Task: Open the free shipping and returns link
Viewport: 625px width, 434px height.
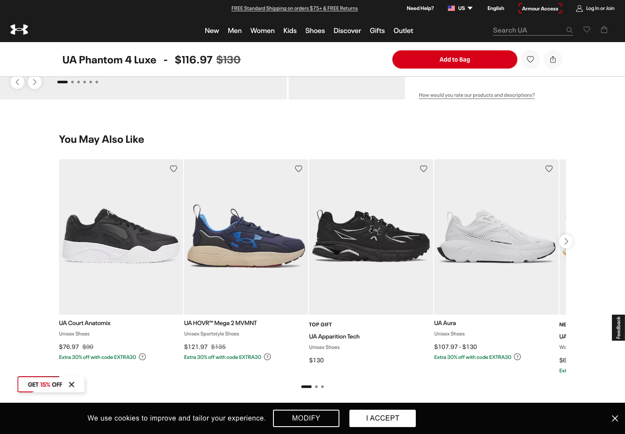Action: (x=295, y=8)
